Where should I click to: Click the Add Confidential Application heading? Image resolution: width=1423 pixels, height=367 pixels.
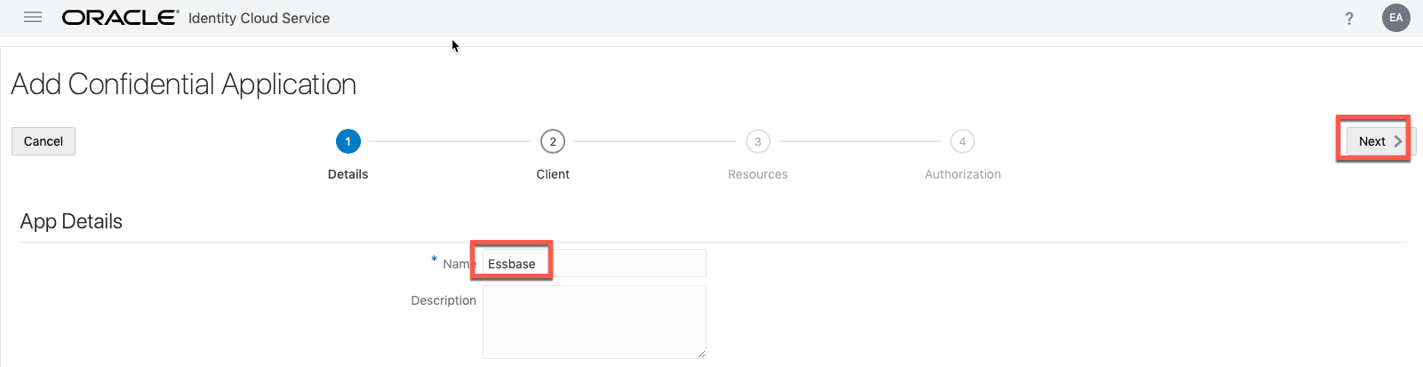pyautogui.click(x=184, y=84)
